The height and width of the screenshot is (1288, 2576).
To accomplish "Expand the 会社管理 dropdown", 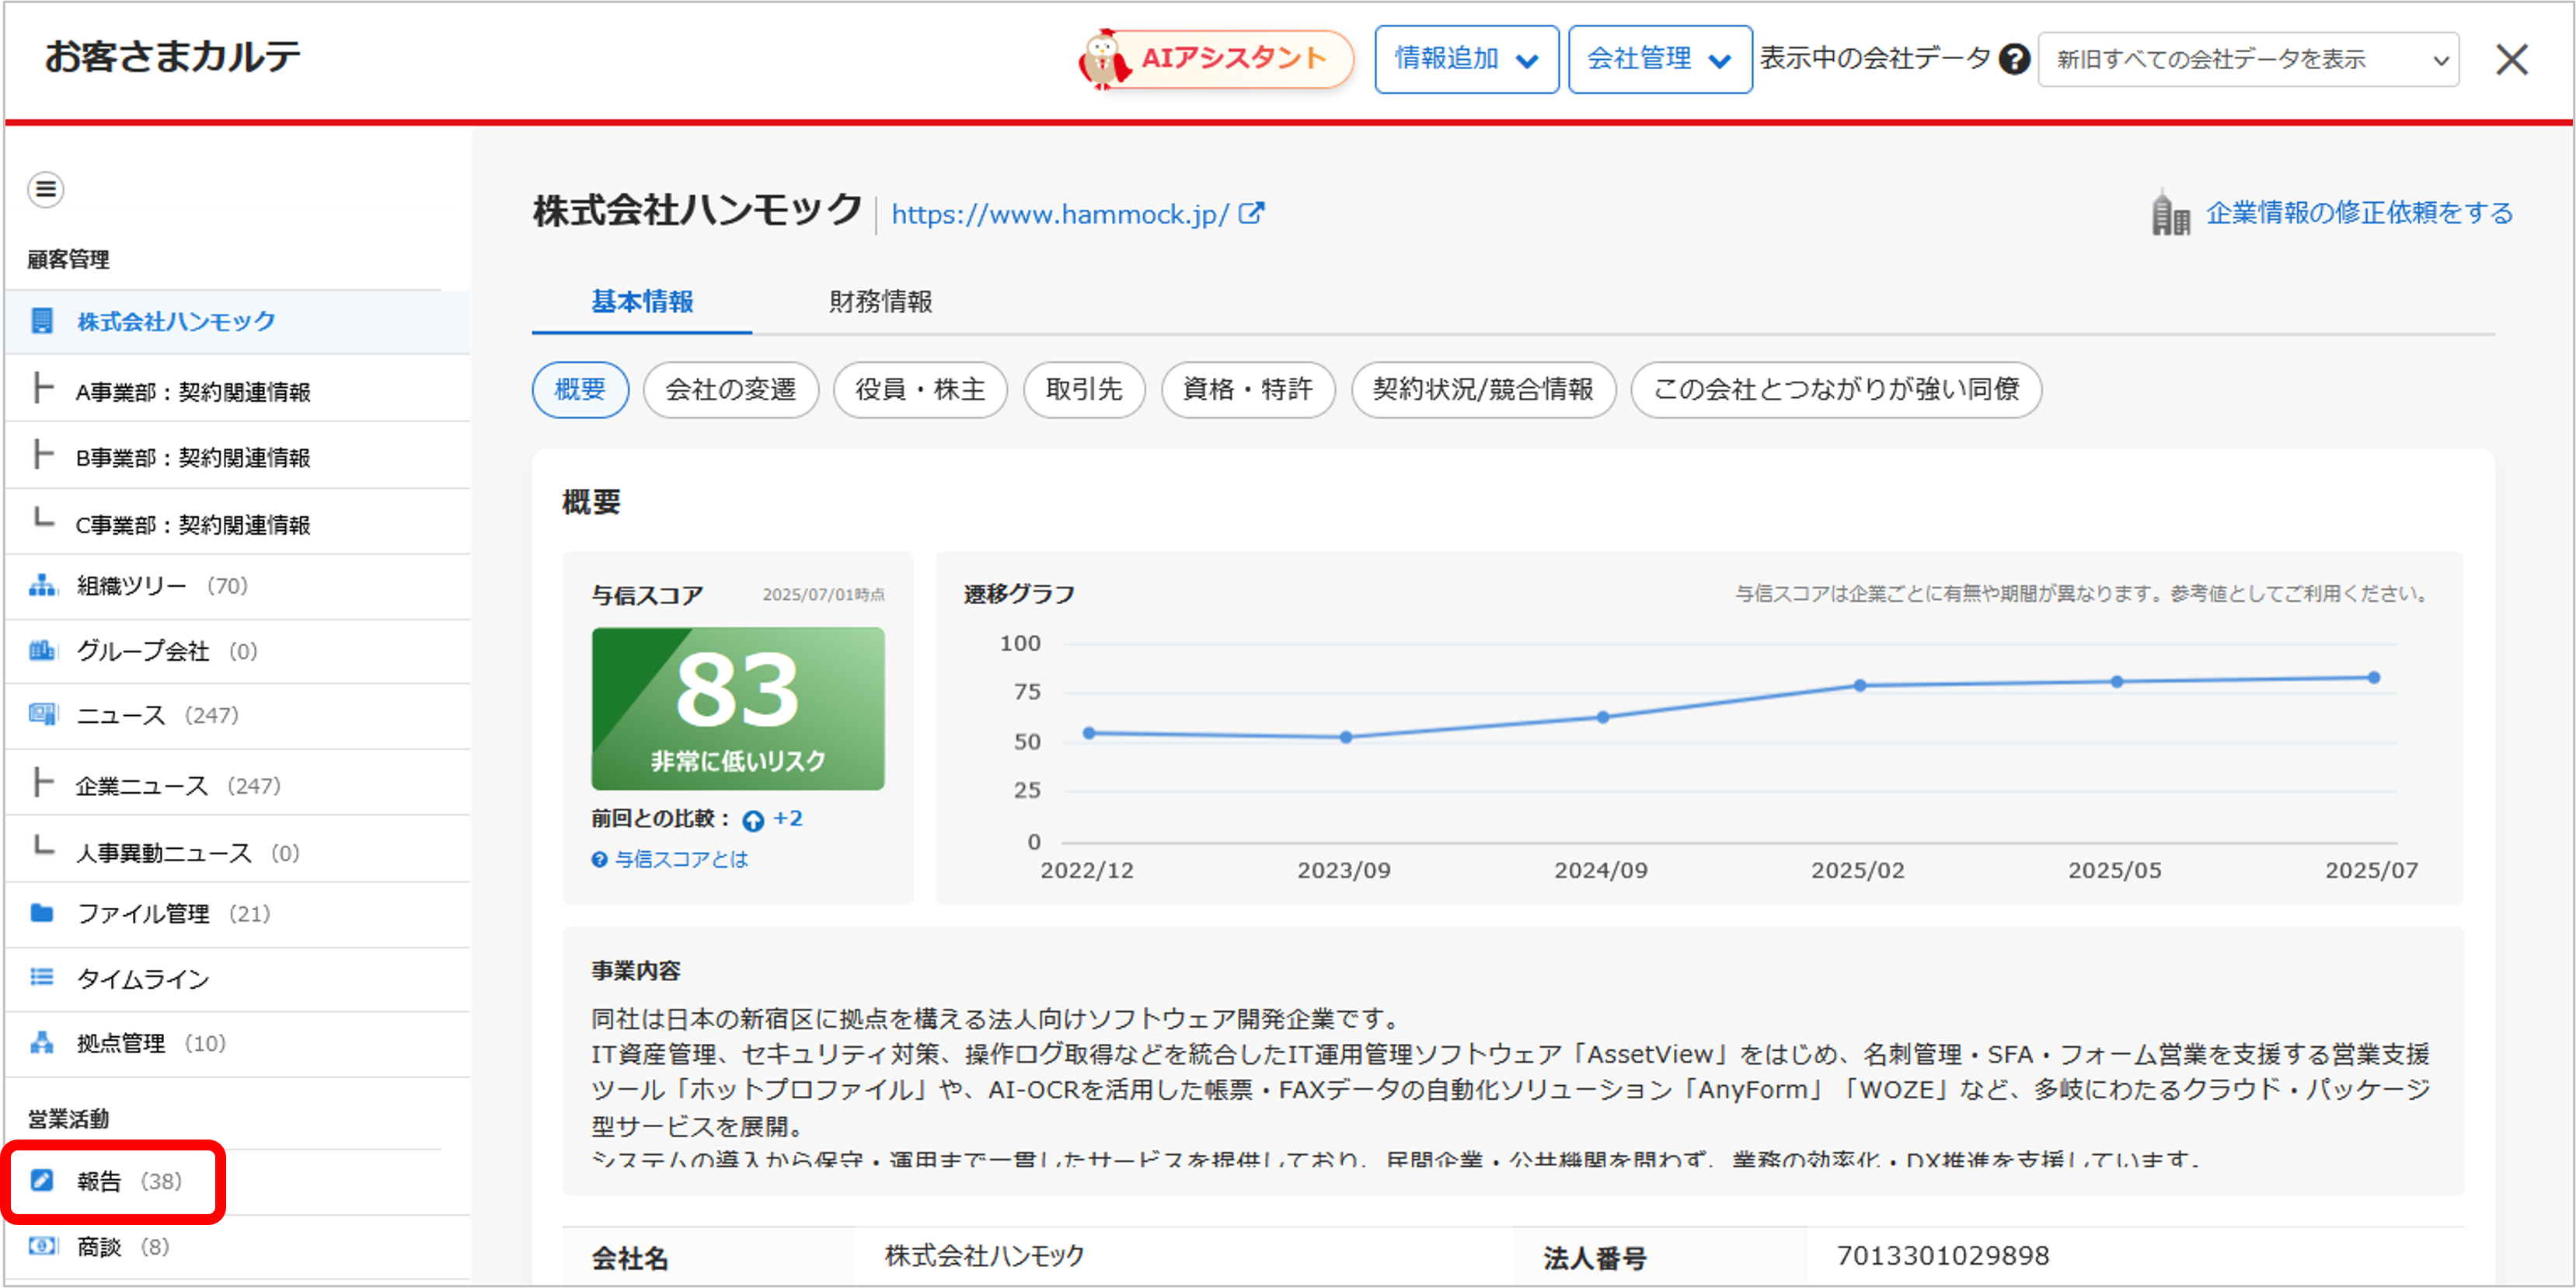I will click(1659, 60).
